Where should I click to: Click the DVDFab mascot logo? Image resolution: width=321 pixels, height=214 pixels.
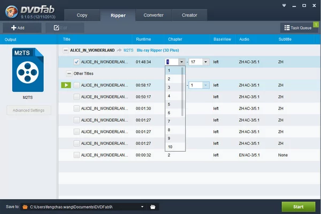click(x=11, y=12)
